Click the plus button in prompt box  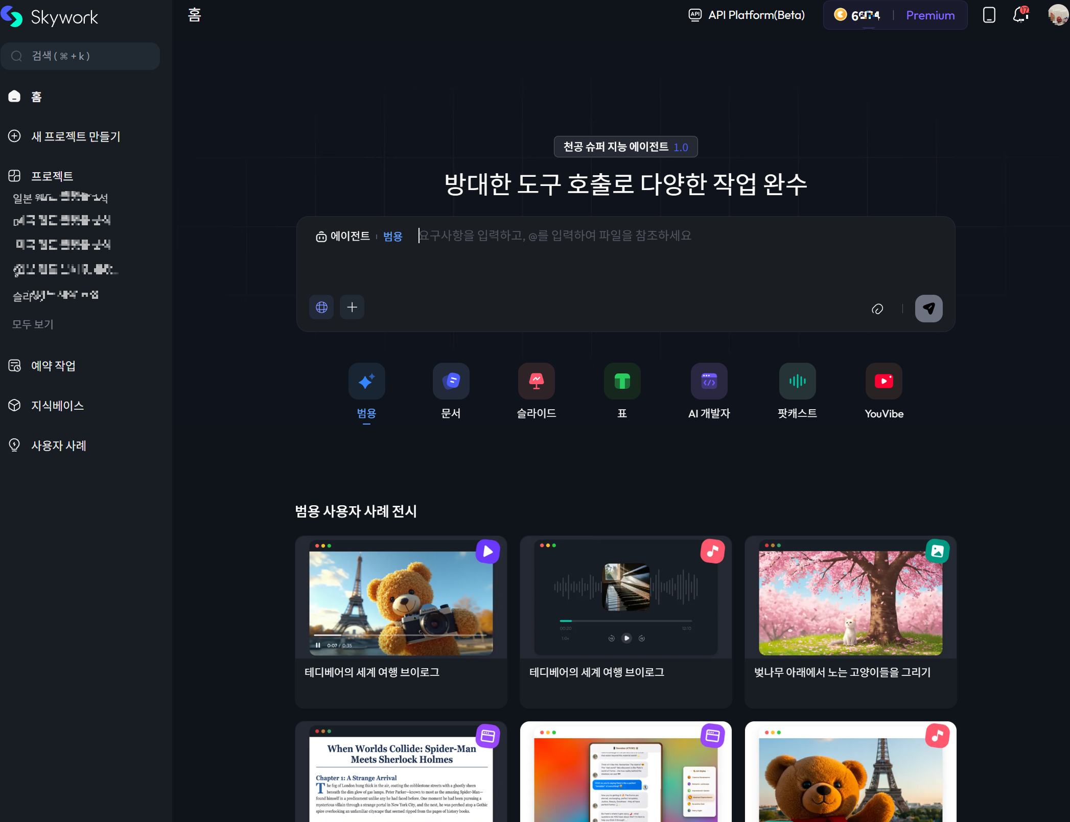[x=352, y=307]
